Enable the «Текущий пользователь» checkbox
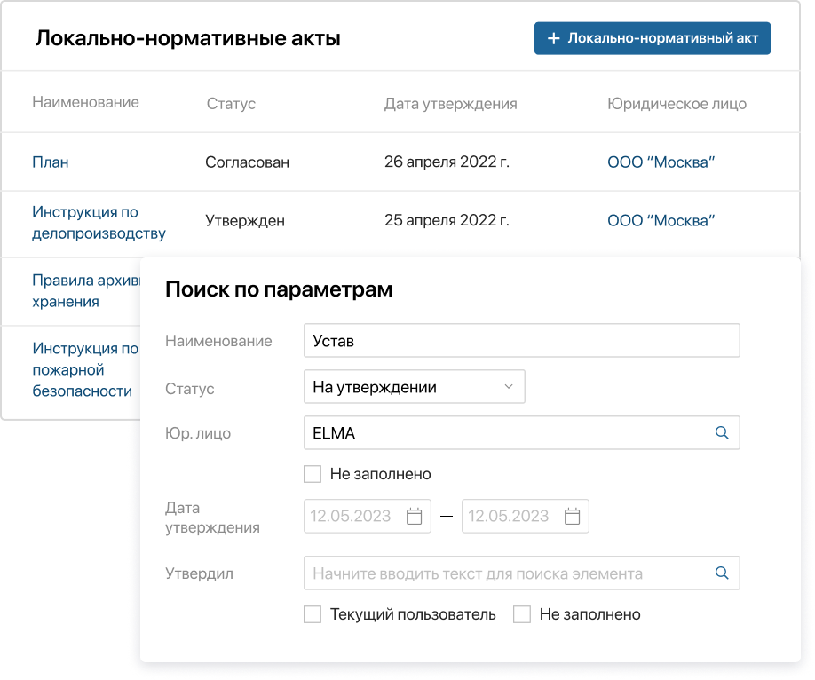Screen dimensions: 815x680 tap(313, 613)
